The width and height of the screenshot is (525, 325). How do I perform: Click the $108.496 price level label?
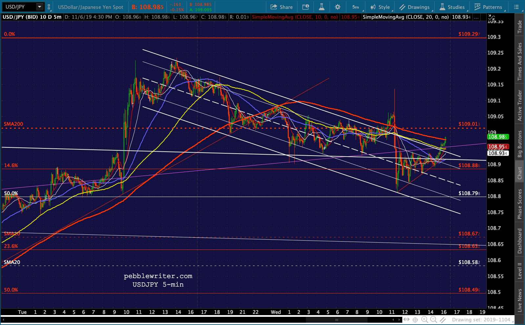[469, 290]
